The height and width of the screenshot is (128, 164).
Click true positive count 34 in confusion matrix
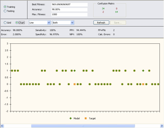coord(103,9)
